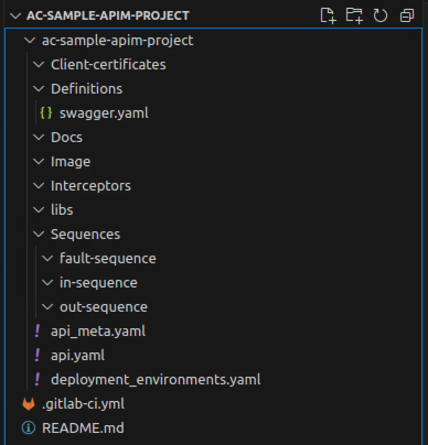
Task: Collapse the Definitions folder
Action: [38, 88]
